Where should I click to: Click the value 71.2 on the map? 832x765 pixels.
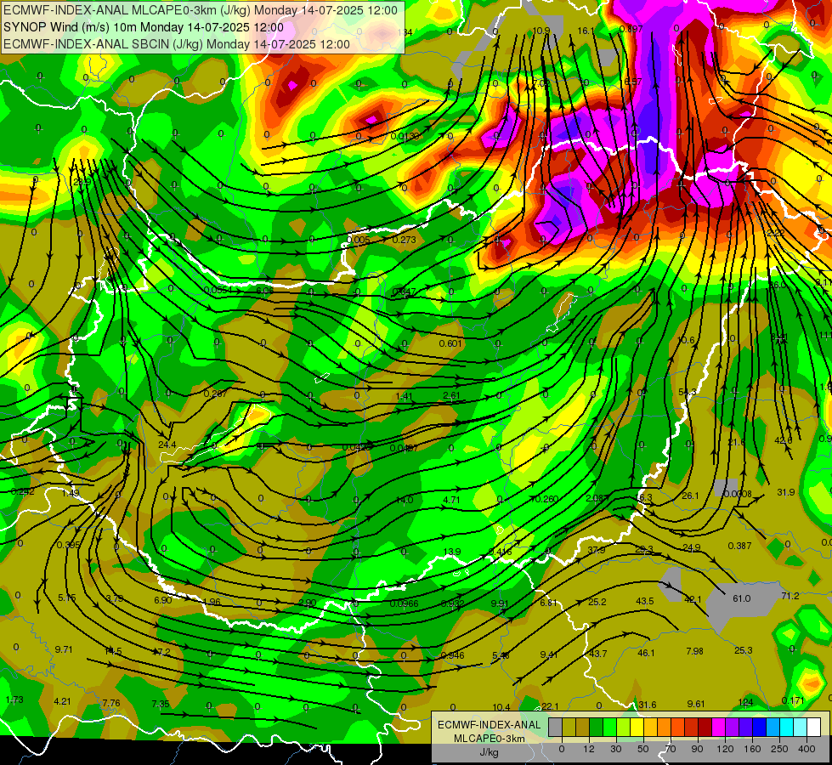click(790, 596)
